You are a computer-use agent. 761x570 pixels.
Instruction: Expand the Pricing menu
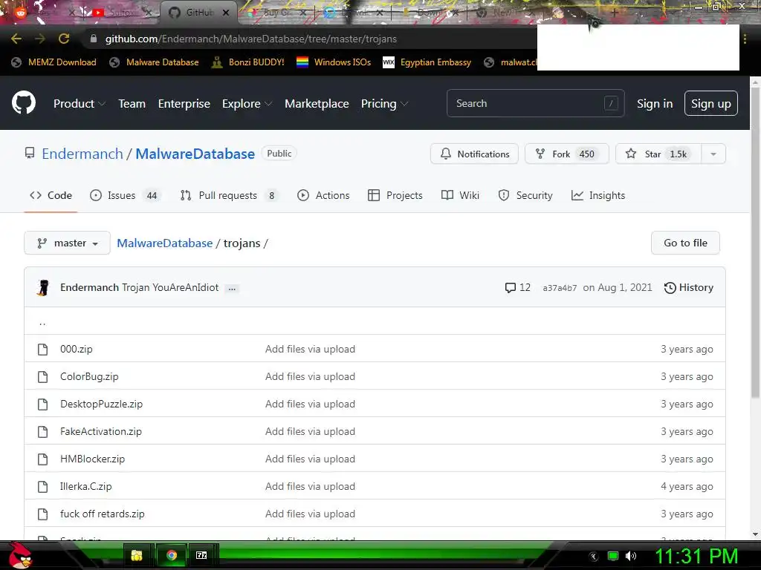coord(384,104)
